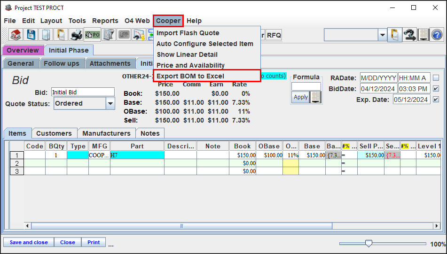Choose Export BOM to Excel
Viewport: 447px width, 254px height.
(x=207, y=76)
